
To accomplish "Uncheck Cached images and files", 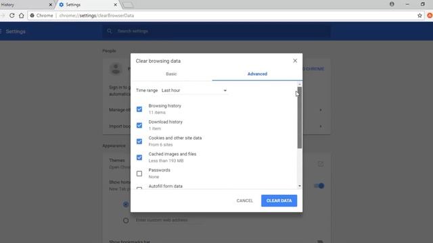I will coord(139,157).
